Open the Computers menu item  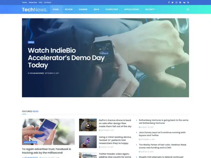tap(112, 9)
